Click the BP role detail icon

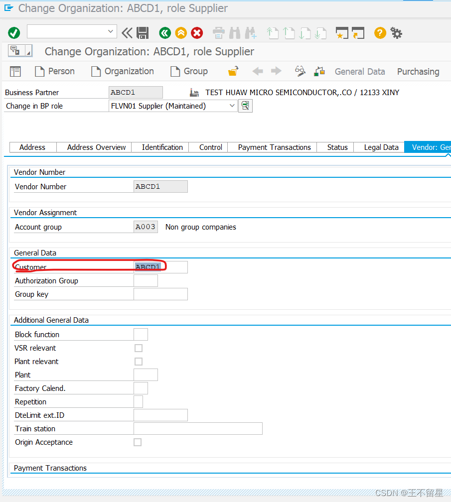(245, 106)
